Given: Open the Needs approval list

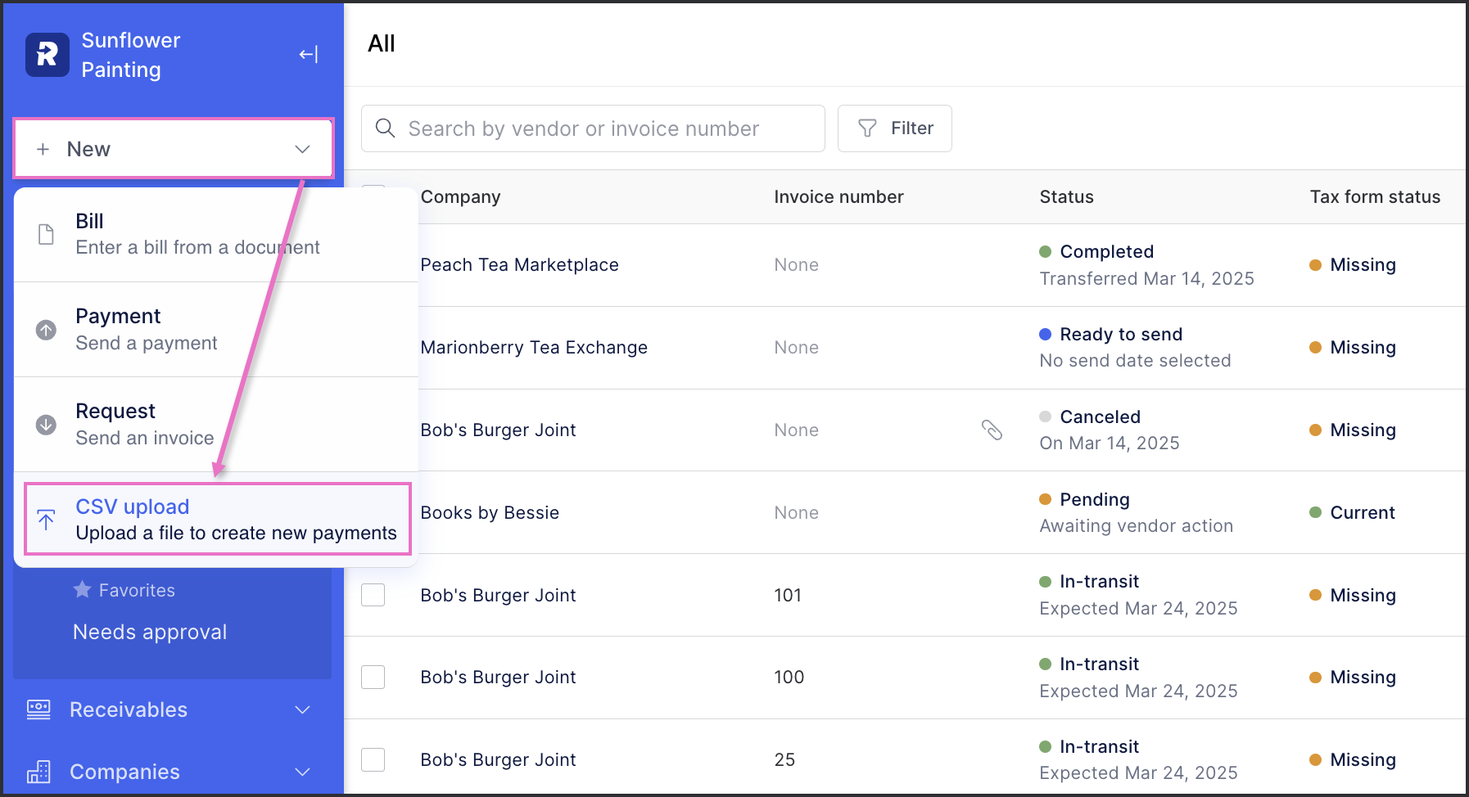Looking at the screenshot, I should coord(150,632).
